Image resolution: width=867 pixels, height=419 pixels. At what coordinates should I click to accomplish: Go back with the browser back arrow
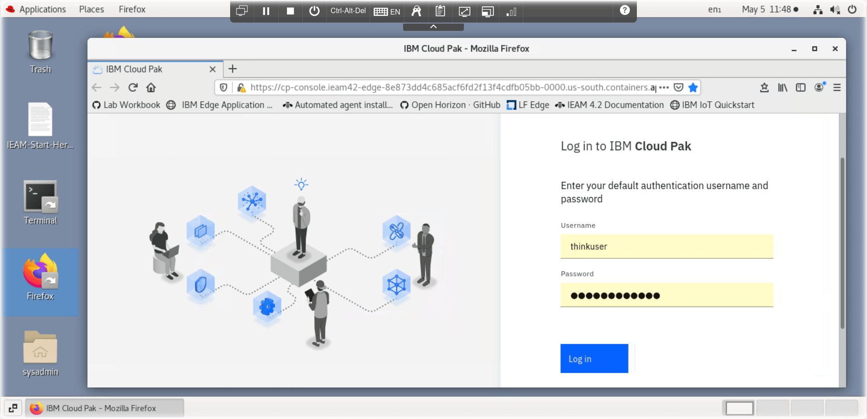tap(97, 87)
